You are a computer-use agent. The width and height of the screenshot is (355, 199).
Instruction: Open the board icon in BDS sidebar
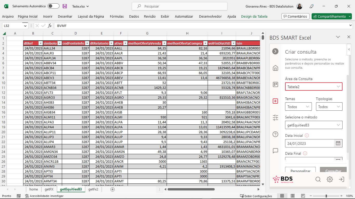tap(275, 84)
